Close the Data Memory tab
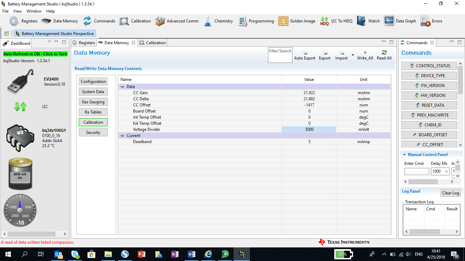Viewport: 465px width, 261px height. [x=133, y=43]
